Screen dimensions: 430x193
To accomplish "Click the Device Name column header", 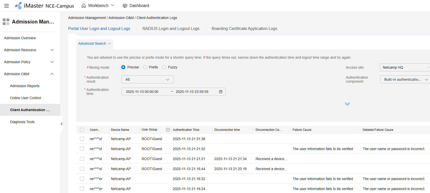I will click(120, 130).
